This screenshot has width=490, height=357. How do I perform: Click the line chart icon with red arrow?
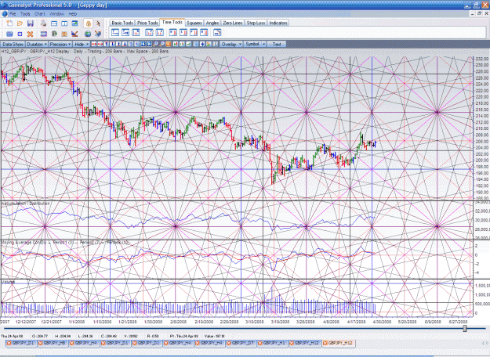point(74,34)
